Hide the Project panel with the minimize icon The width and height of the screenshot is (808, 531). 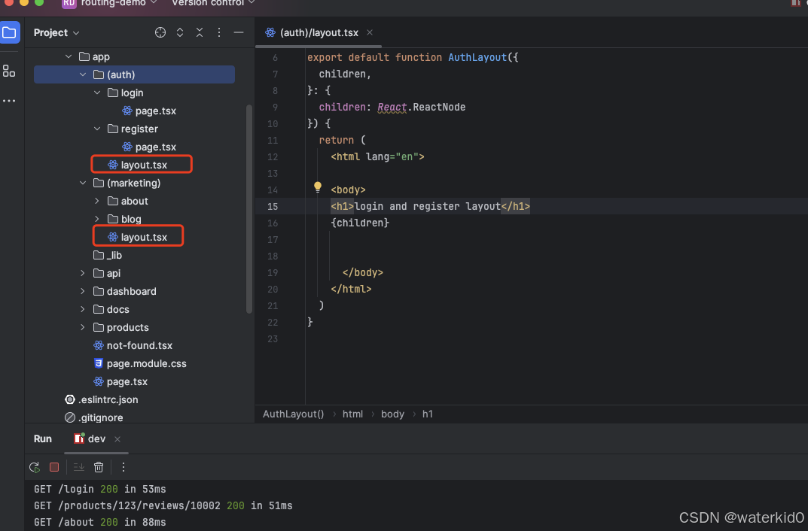point(239,32)
